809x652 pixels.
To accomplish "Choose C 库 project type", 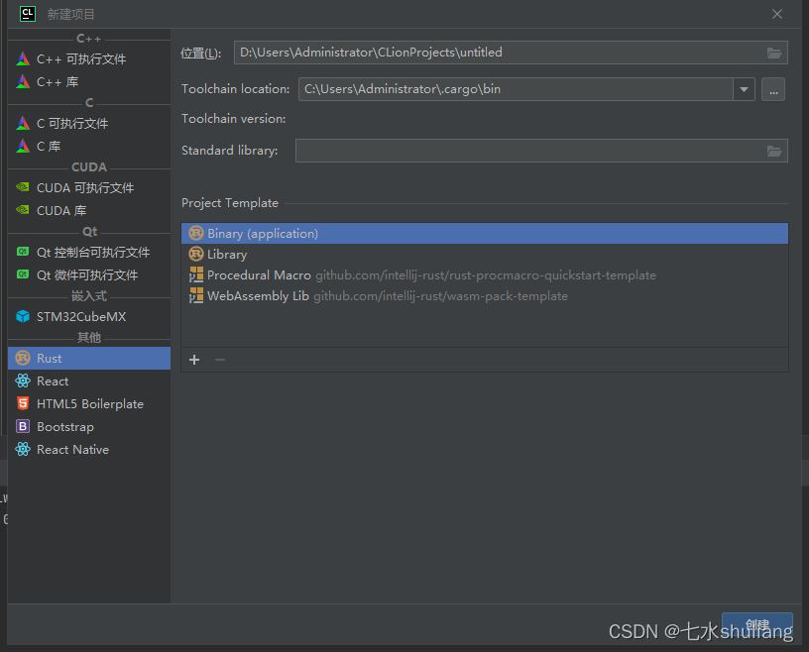I will pyautogui.click(x=89, y=146).
